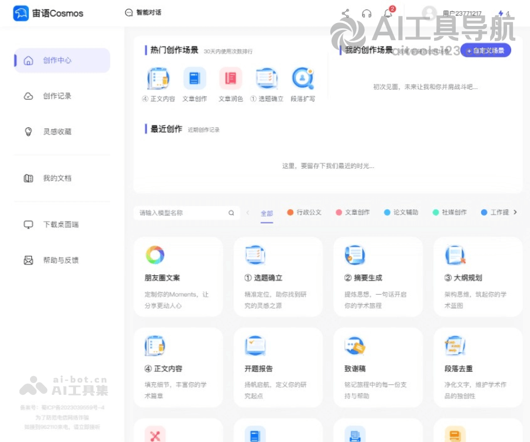Click the monitor icon beside 下载桌面端
Image resolution: width=530 pixels, height=442 pixels.
pos(28,225)
